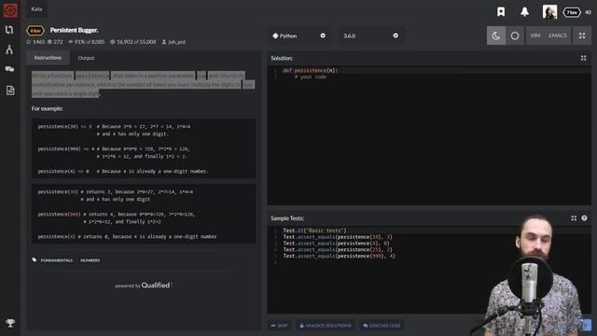597x336 pixels.
Task: Expand the Solution editor panel
Action: [583, 58]
